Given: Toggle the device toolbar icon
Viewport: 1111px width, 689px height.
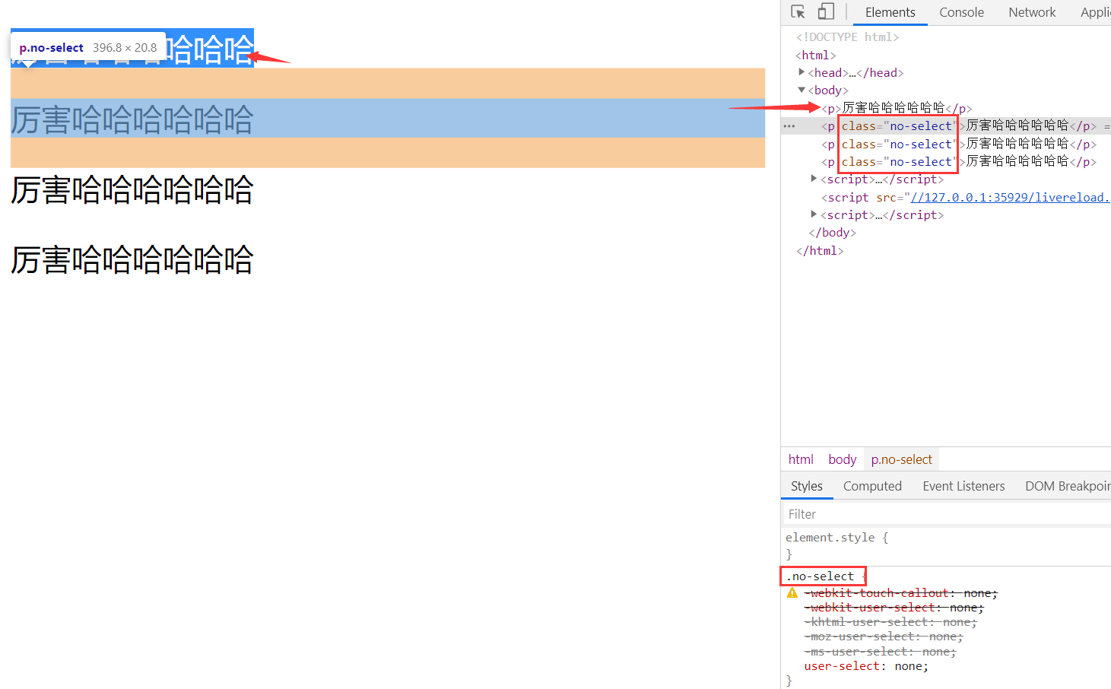Looking at the screenshot, I should point(826,12).
